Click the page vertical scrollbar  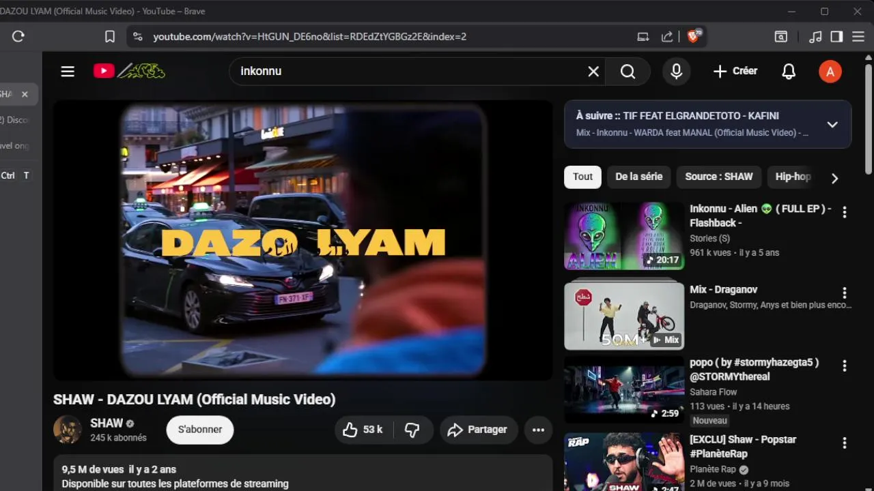[x=869, y=119]
